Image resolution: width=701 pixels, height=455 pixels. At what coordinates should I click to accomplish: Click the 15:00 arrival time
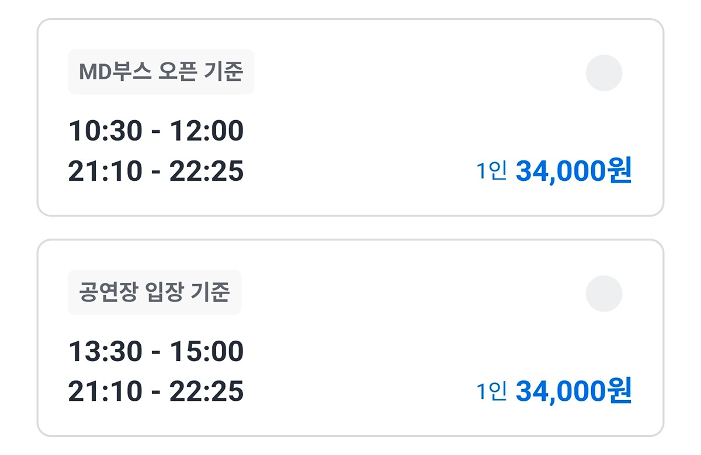coord(206,351)
